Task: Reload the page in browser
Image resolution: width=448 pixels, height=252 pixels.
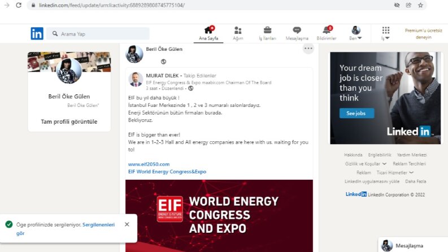Action: pos(19,5)
